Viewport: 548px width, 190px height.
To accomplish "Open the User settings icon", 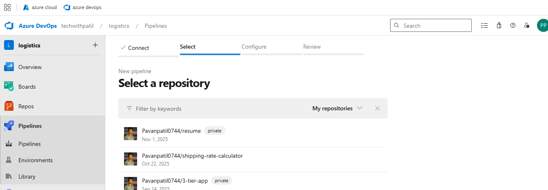I will [x=527, y=25].
